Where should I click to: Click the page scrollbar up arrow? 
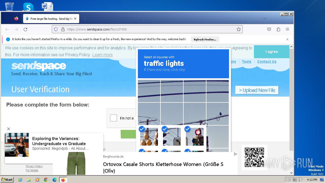291,47
